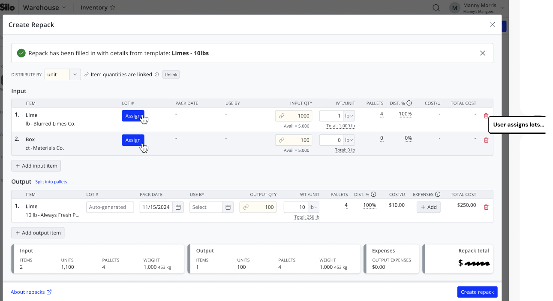Favorite the Inventory page with star icon
Image resolution: width=553 pixels, height=301 pixels.
click(113, 8)
